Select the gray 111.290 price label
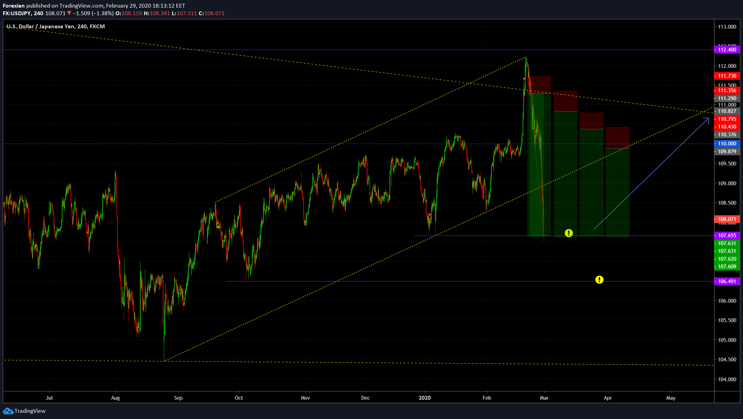 tap(727, 98)
